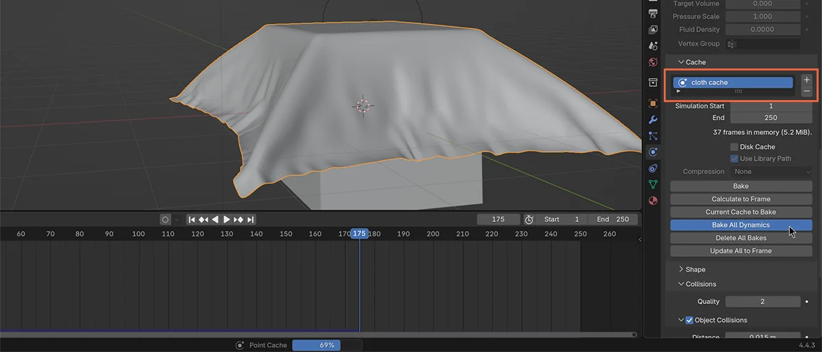Open the Collection properties tab box icon
The width and height of the screenshot is (822, 352).
tap(653, 83)
